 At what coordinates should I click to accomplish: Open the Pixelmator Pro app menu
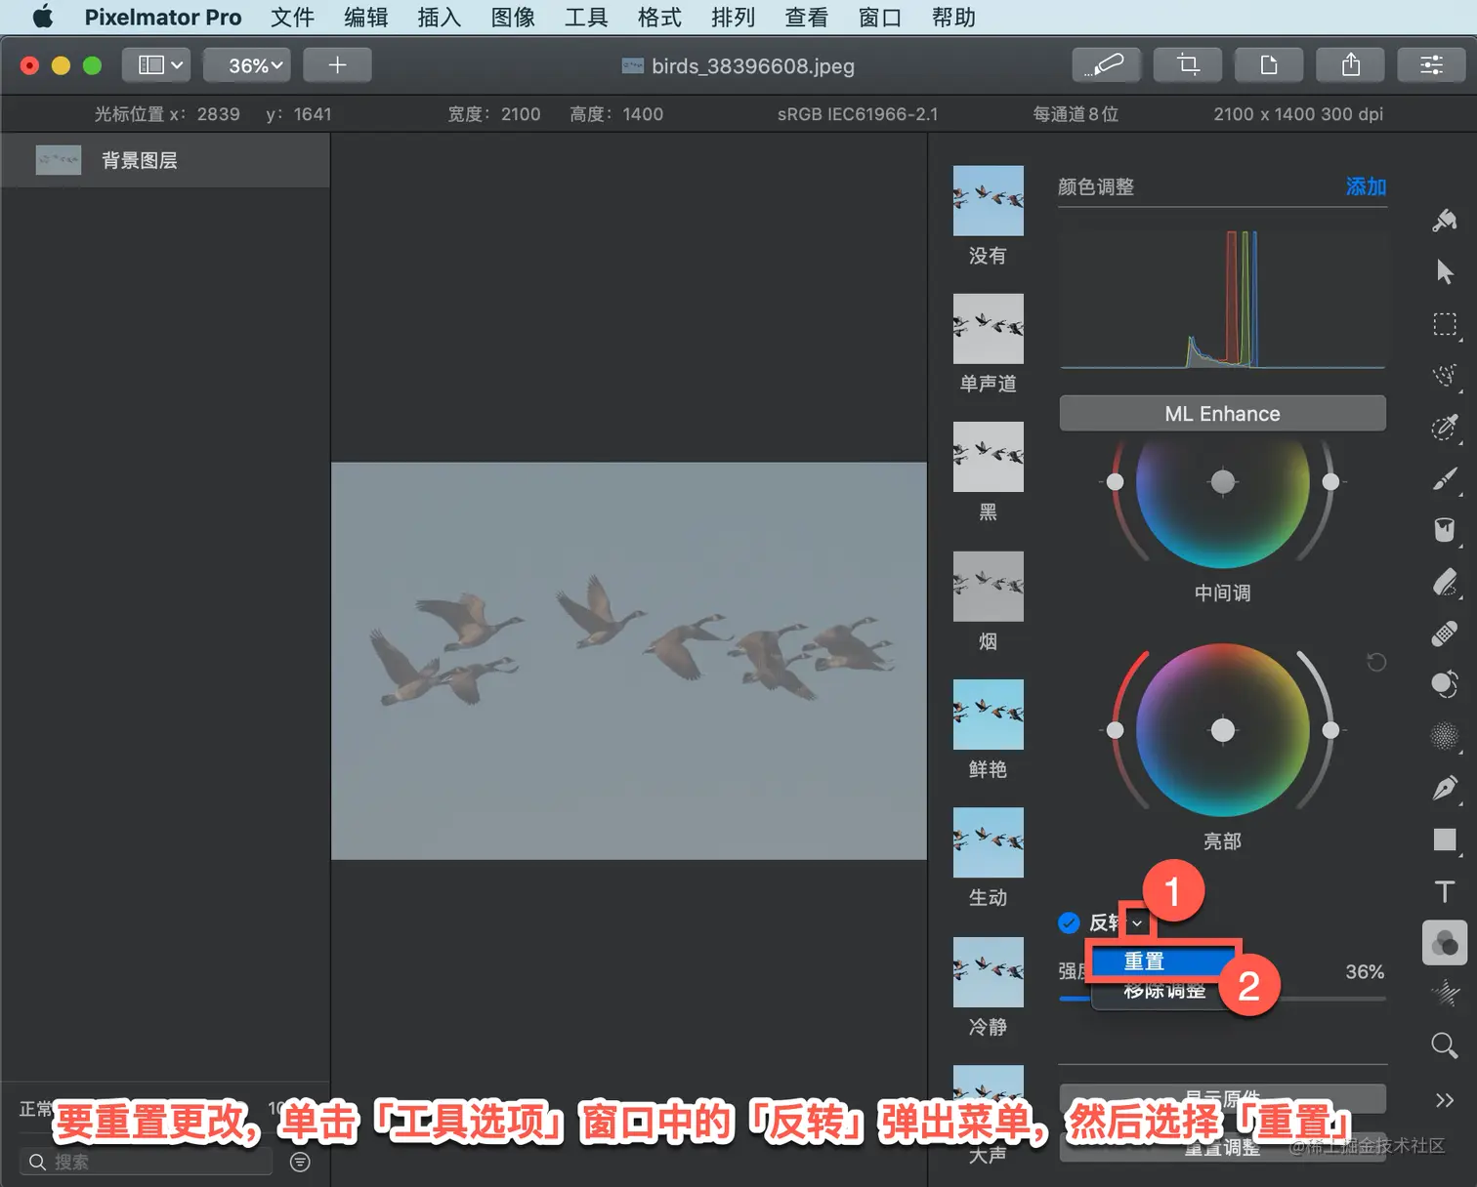[163, 18]
